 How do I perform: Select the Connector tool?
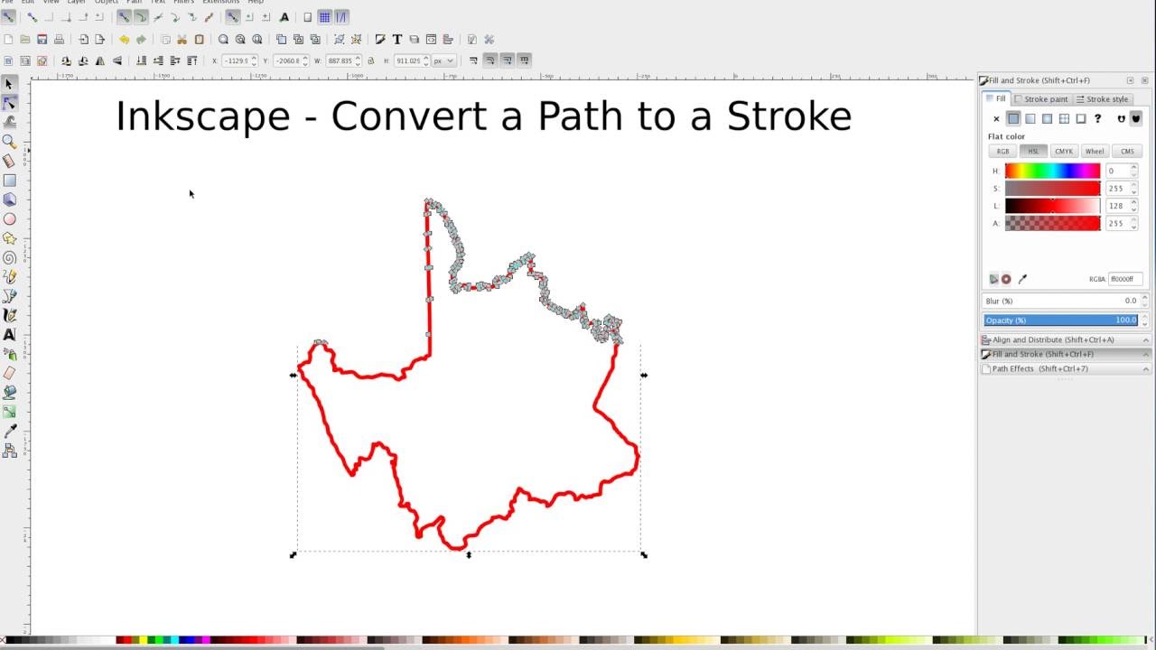[9, 450]
